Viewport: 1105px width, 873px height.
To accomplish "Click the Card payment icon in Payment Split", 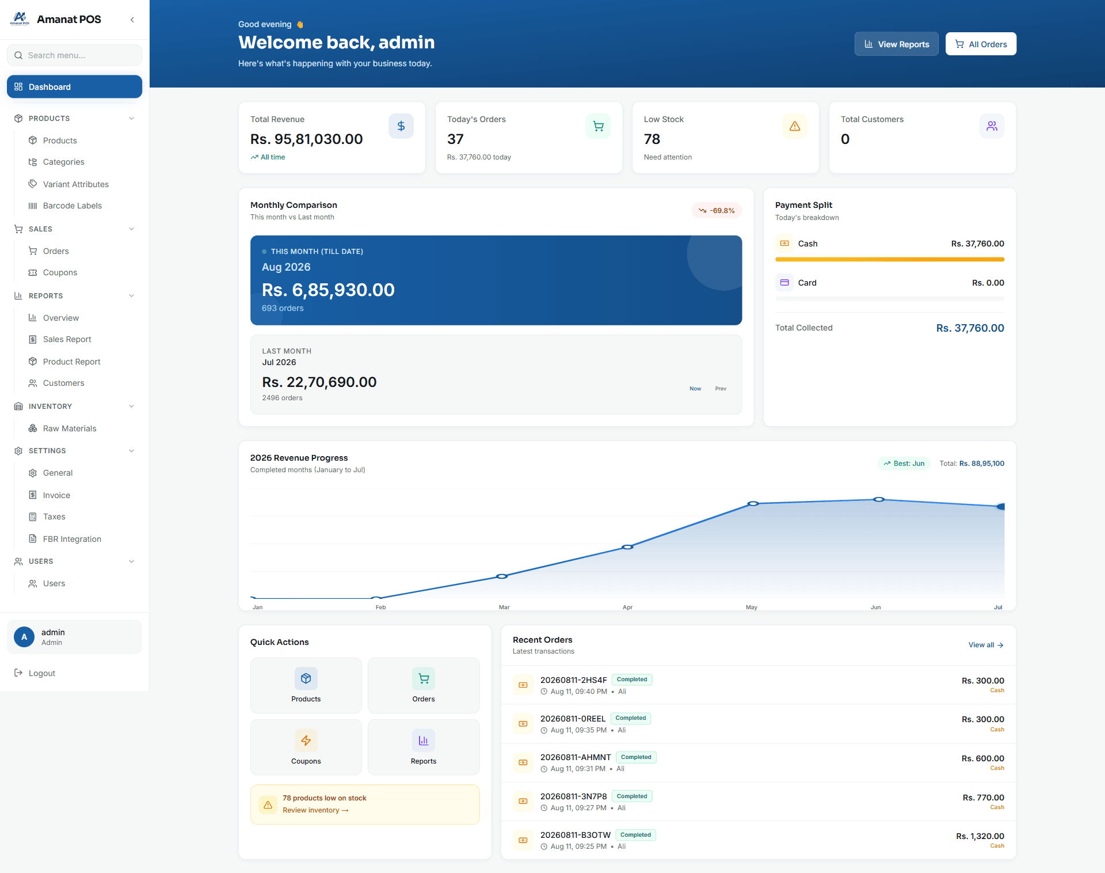I will 784,283.
